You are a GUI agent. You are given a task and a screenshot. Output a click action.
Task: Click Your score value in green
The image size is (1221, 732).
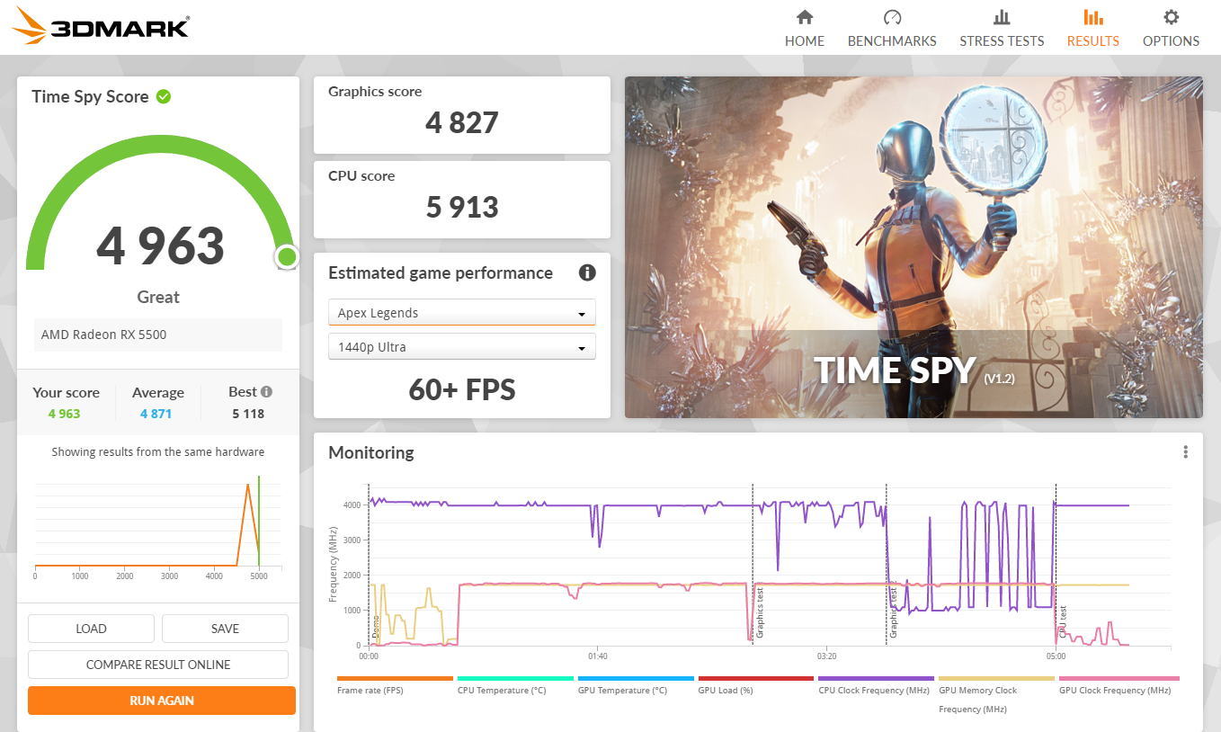pyautogui.click(x=64, y=414)
